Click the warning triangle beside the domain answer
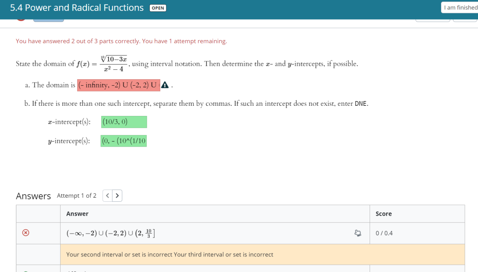 pyautogui.click(x=165, y=85)
